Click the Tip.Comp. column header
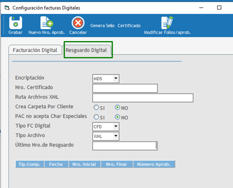233x188 pixels. tap(30, 164)
